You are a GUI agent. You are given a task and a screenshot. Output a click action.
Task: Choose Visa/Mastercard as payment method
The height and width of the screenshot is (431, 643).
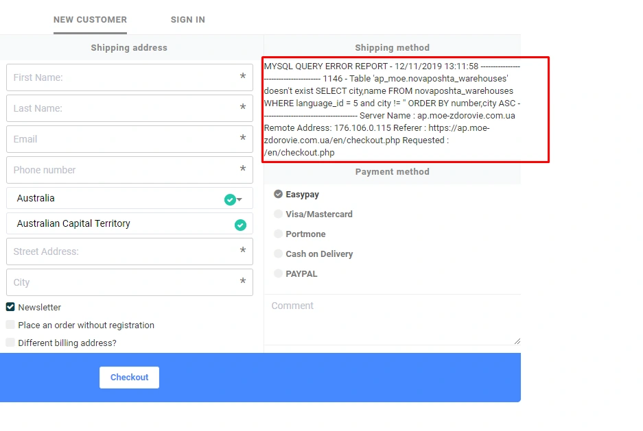coord(279,214)
